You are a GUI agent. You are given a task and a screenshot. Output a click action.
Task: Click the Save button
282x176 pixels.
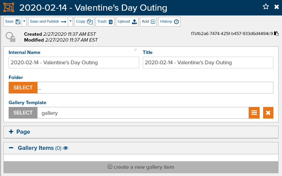13,22
